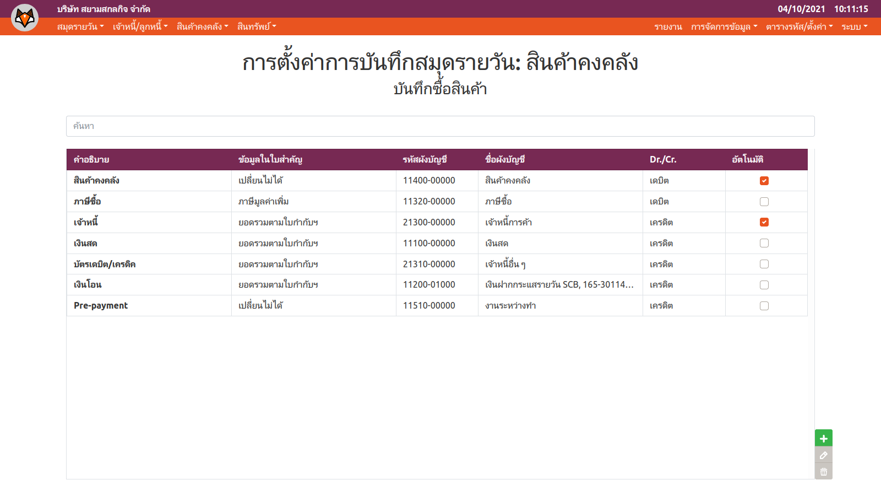Expand the การจัดการข้อมูล dropdown

(x=724, y=26)
